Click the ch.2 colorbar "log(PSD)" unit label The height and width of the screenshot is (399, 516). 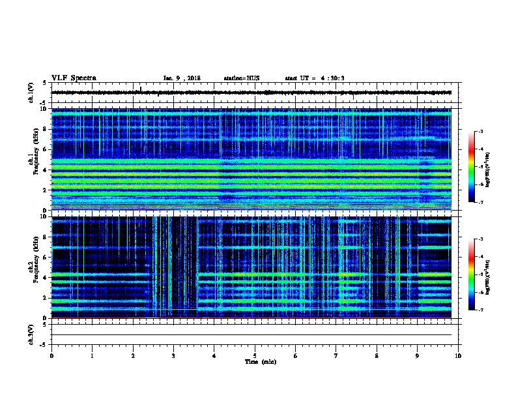488,277
